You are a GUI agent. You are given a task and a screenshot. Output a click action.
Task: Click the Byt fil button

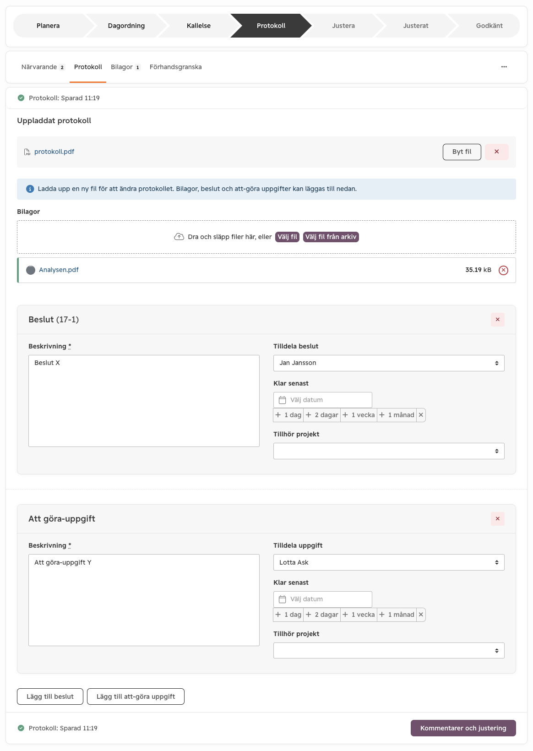pos(462,152)
